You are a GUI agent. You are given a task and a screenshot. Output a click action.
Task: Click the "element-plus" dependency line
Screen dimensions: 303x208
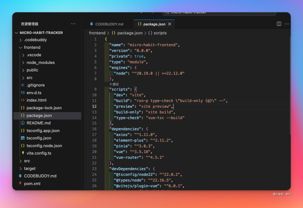point(143,140)
